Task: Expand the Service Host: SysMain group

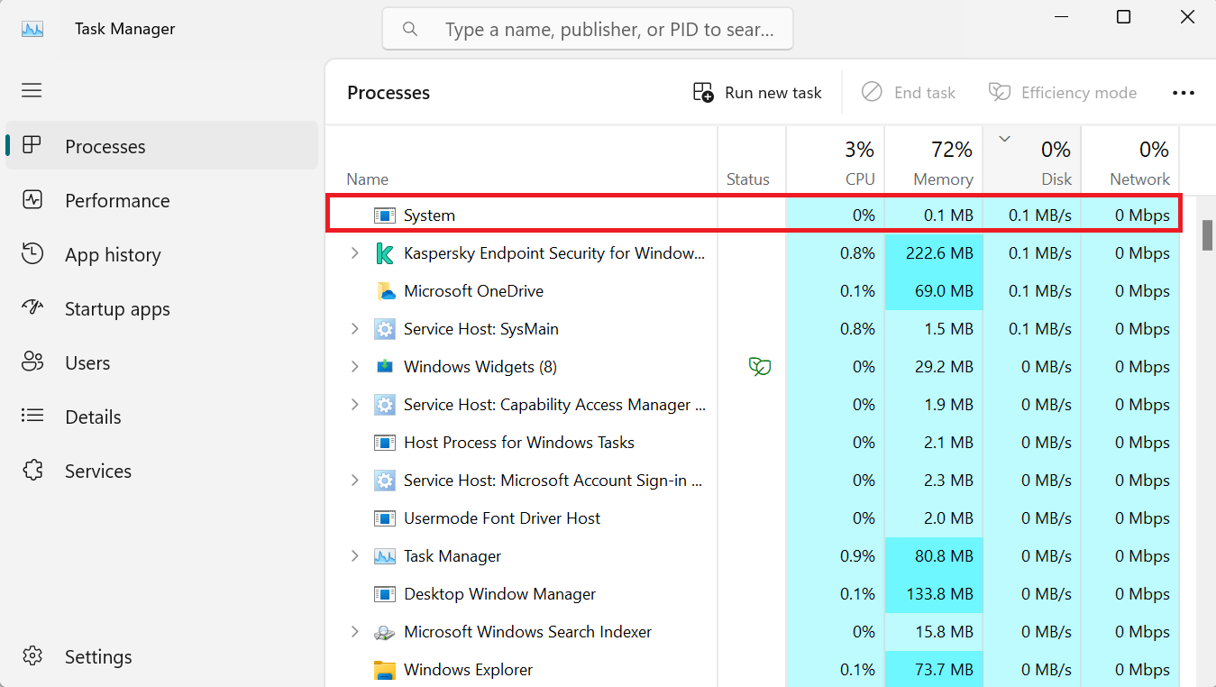Action: [x=355, y=329]
